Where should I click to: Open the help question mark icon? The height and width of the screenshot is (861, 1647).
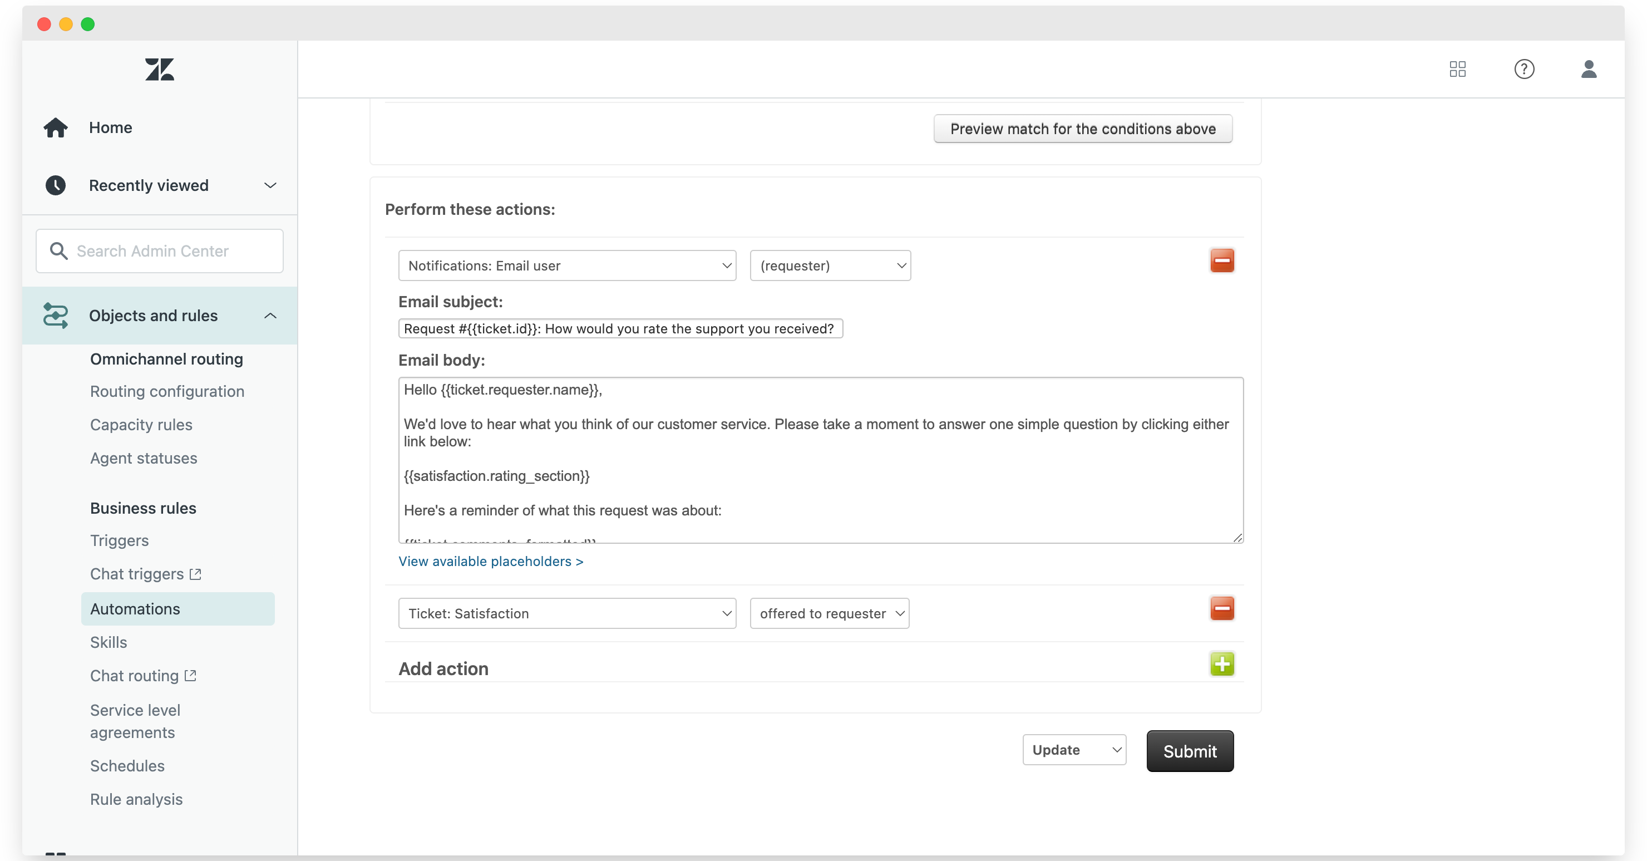tap(1523, 69)
